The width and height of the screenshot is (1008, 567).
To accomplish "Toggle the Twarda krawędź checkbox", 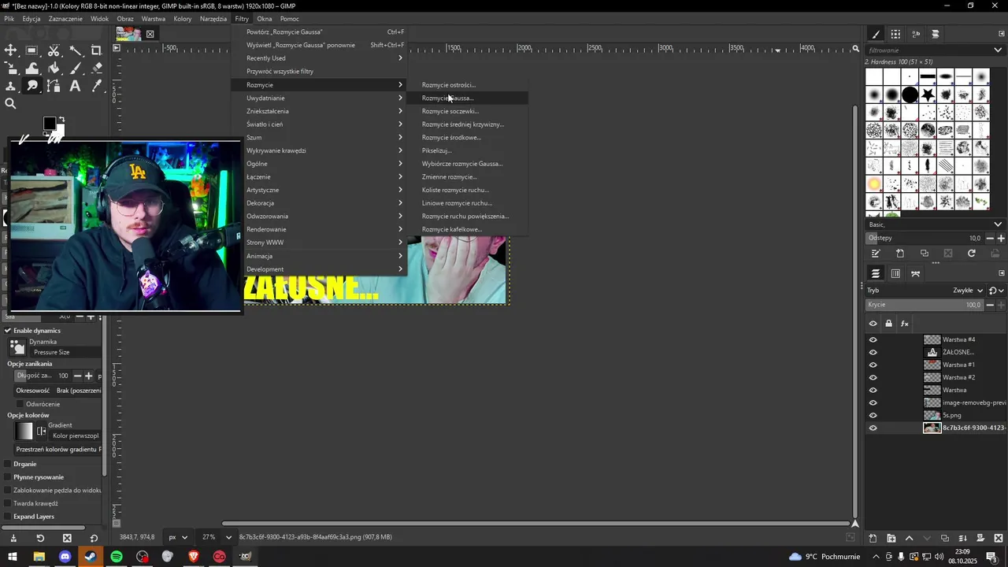I will coord(8,503).
